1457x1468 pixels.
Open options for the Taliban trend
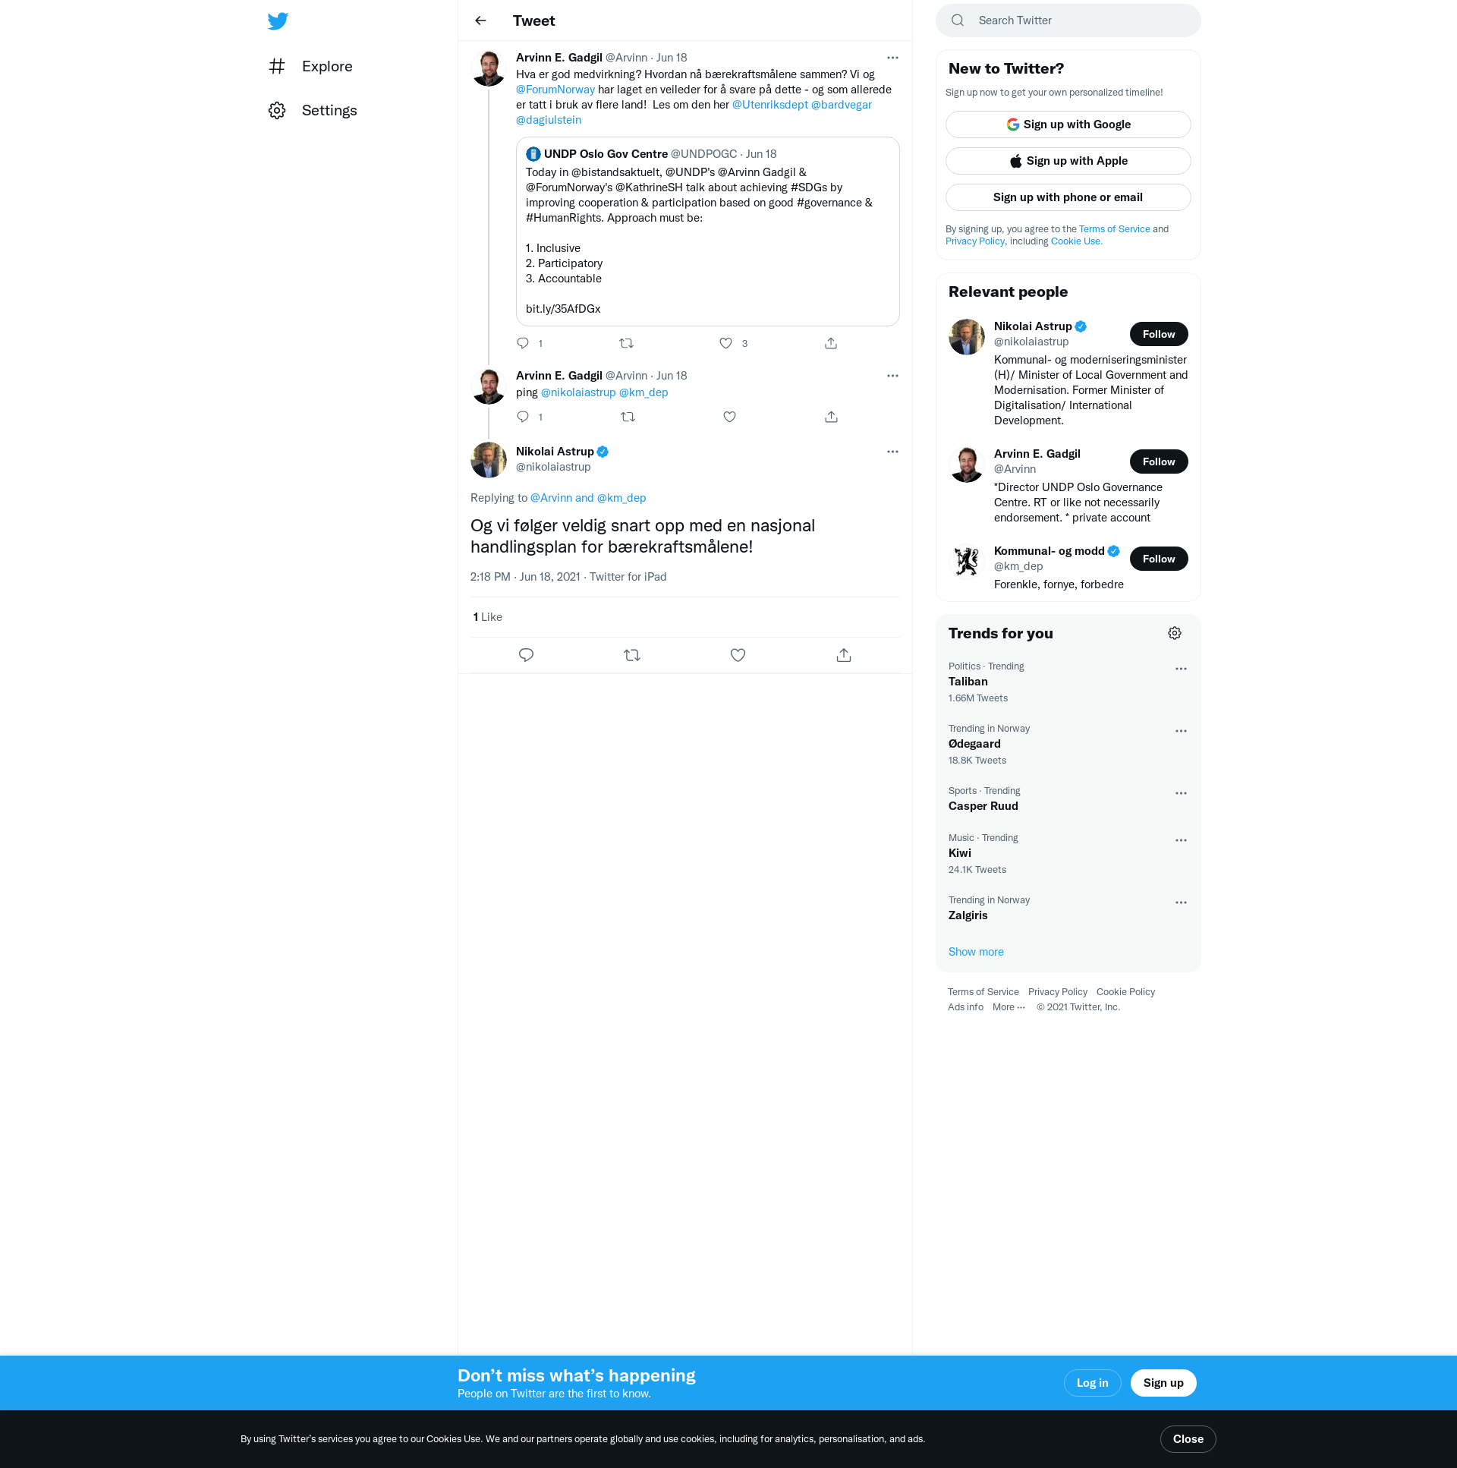click(x=1181, y=669)
